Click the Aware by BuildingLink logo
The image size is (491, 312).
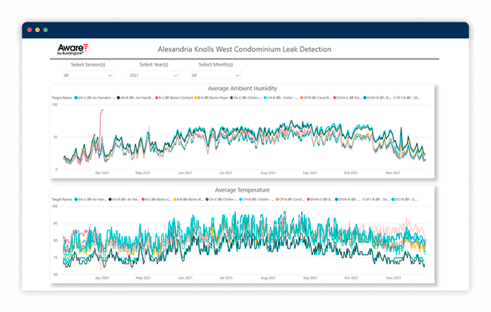tap(73, 49)
